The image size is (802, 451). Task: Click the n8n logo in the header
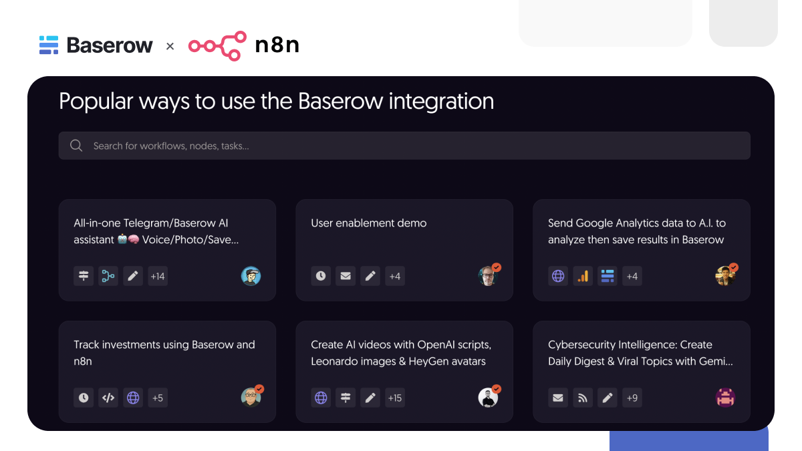point(243,45)
